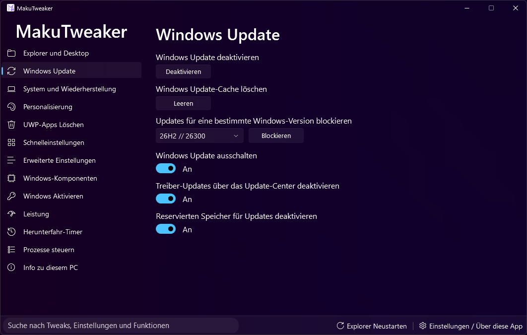Open the 26H2 // 26300 version dropdown
This screenshot has height=335, width=527.
click(199, 136)
